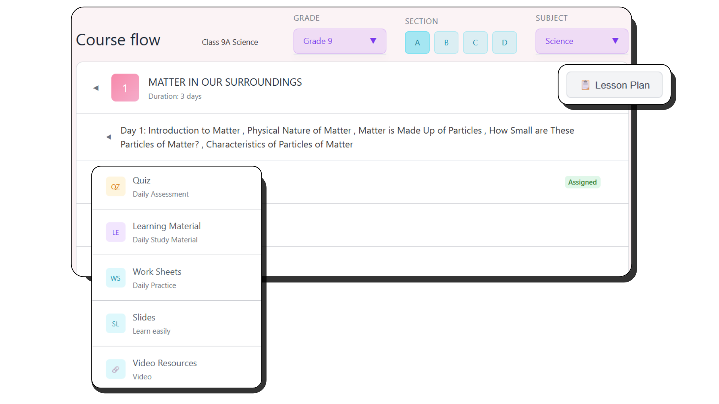
Task: Select section B tab
Action: click(446, 42)
